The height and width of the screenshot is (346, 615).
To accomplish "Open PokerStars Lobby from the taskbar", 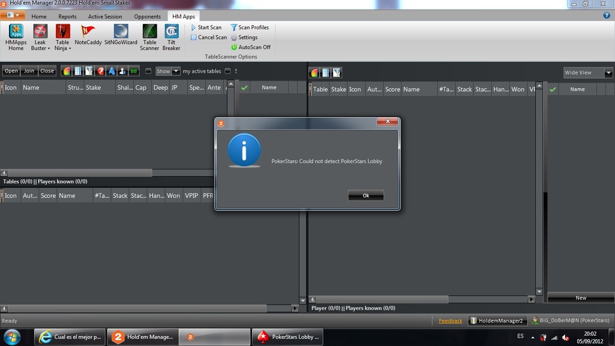I will 288,337.
